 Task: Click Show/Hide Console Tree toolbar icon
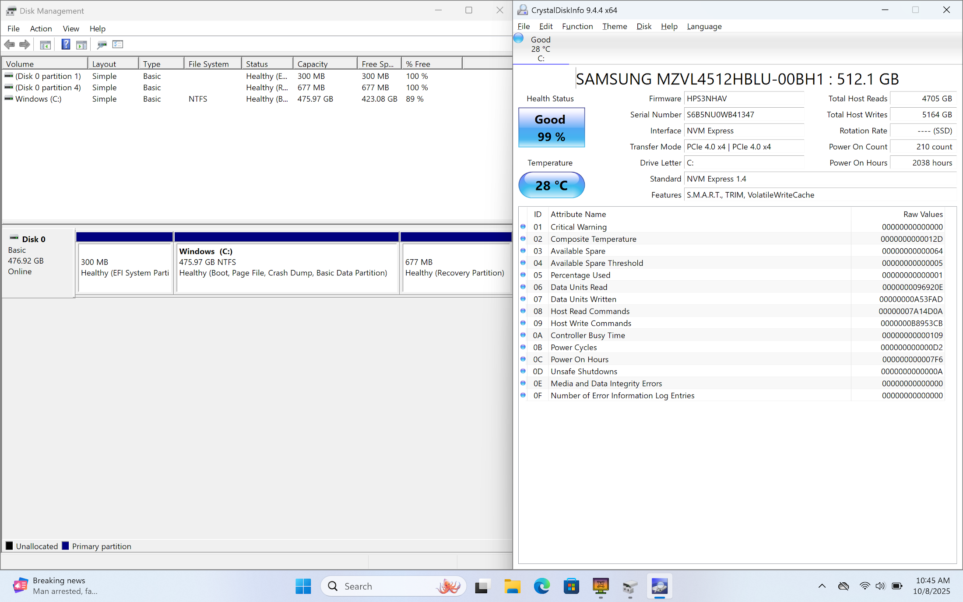(45, 44)
